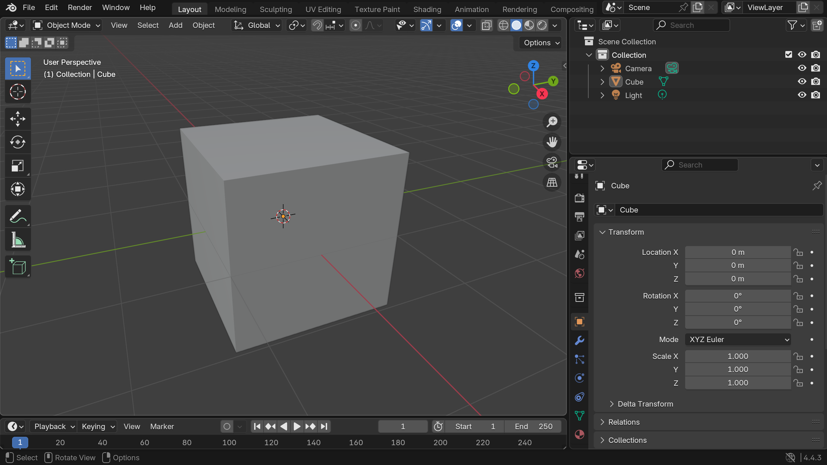Viewport: 827px width, 465px height.
Task: Select the Move tool in the toolbar
Action: point(17,119)
